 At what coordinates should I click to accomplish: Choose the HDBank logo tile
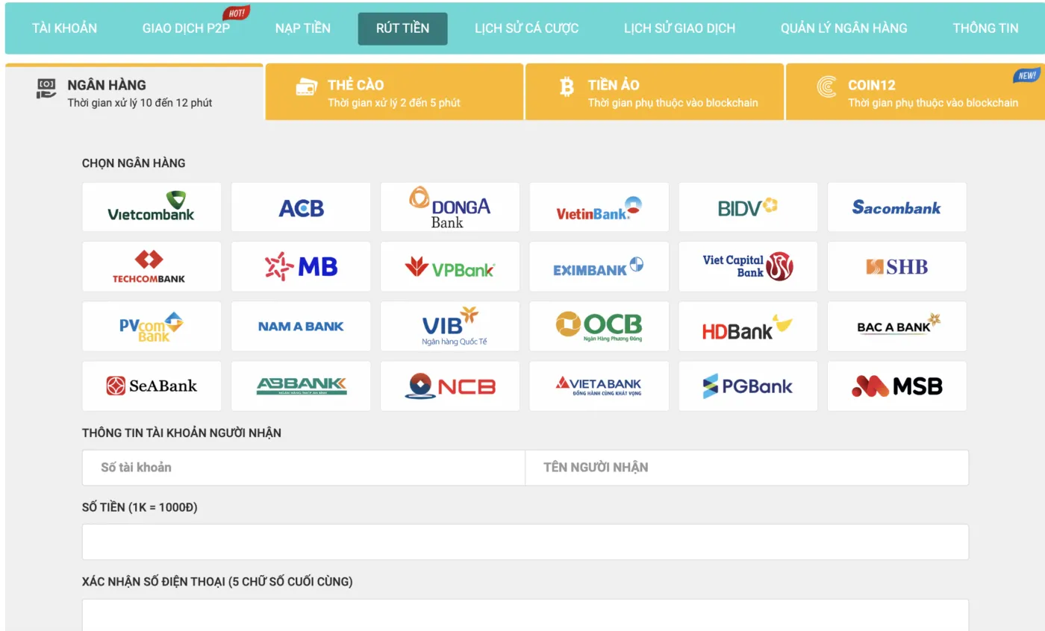click(748, 326)
